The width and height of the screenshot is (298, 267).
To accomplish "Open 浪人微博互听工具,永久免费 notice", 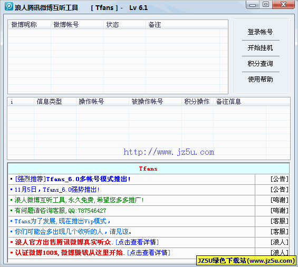I will click(x=79, y=200).
